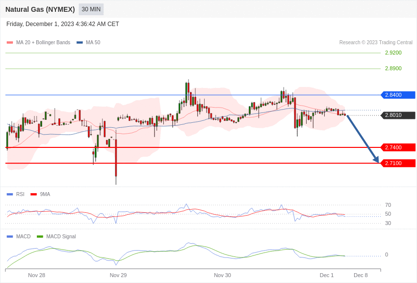Click the MA 50 legend swatch
The height and width of the screenshot is (283, 417).
pos(79,43)
